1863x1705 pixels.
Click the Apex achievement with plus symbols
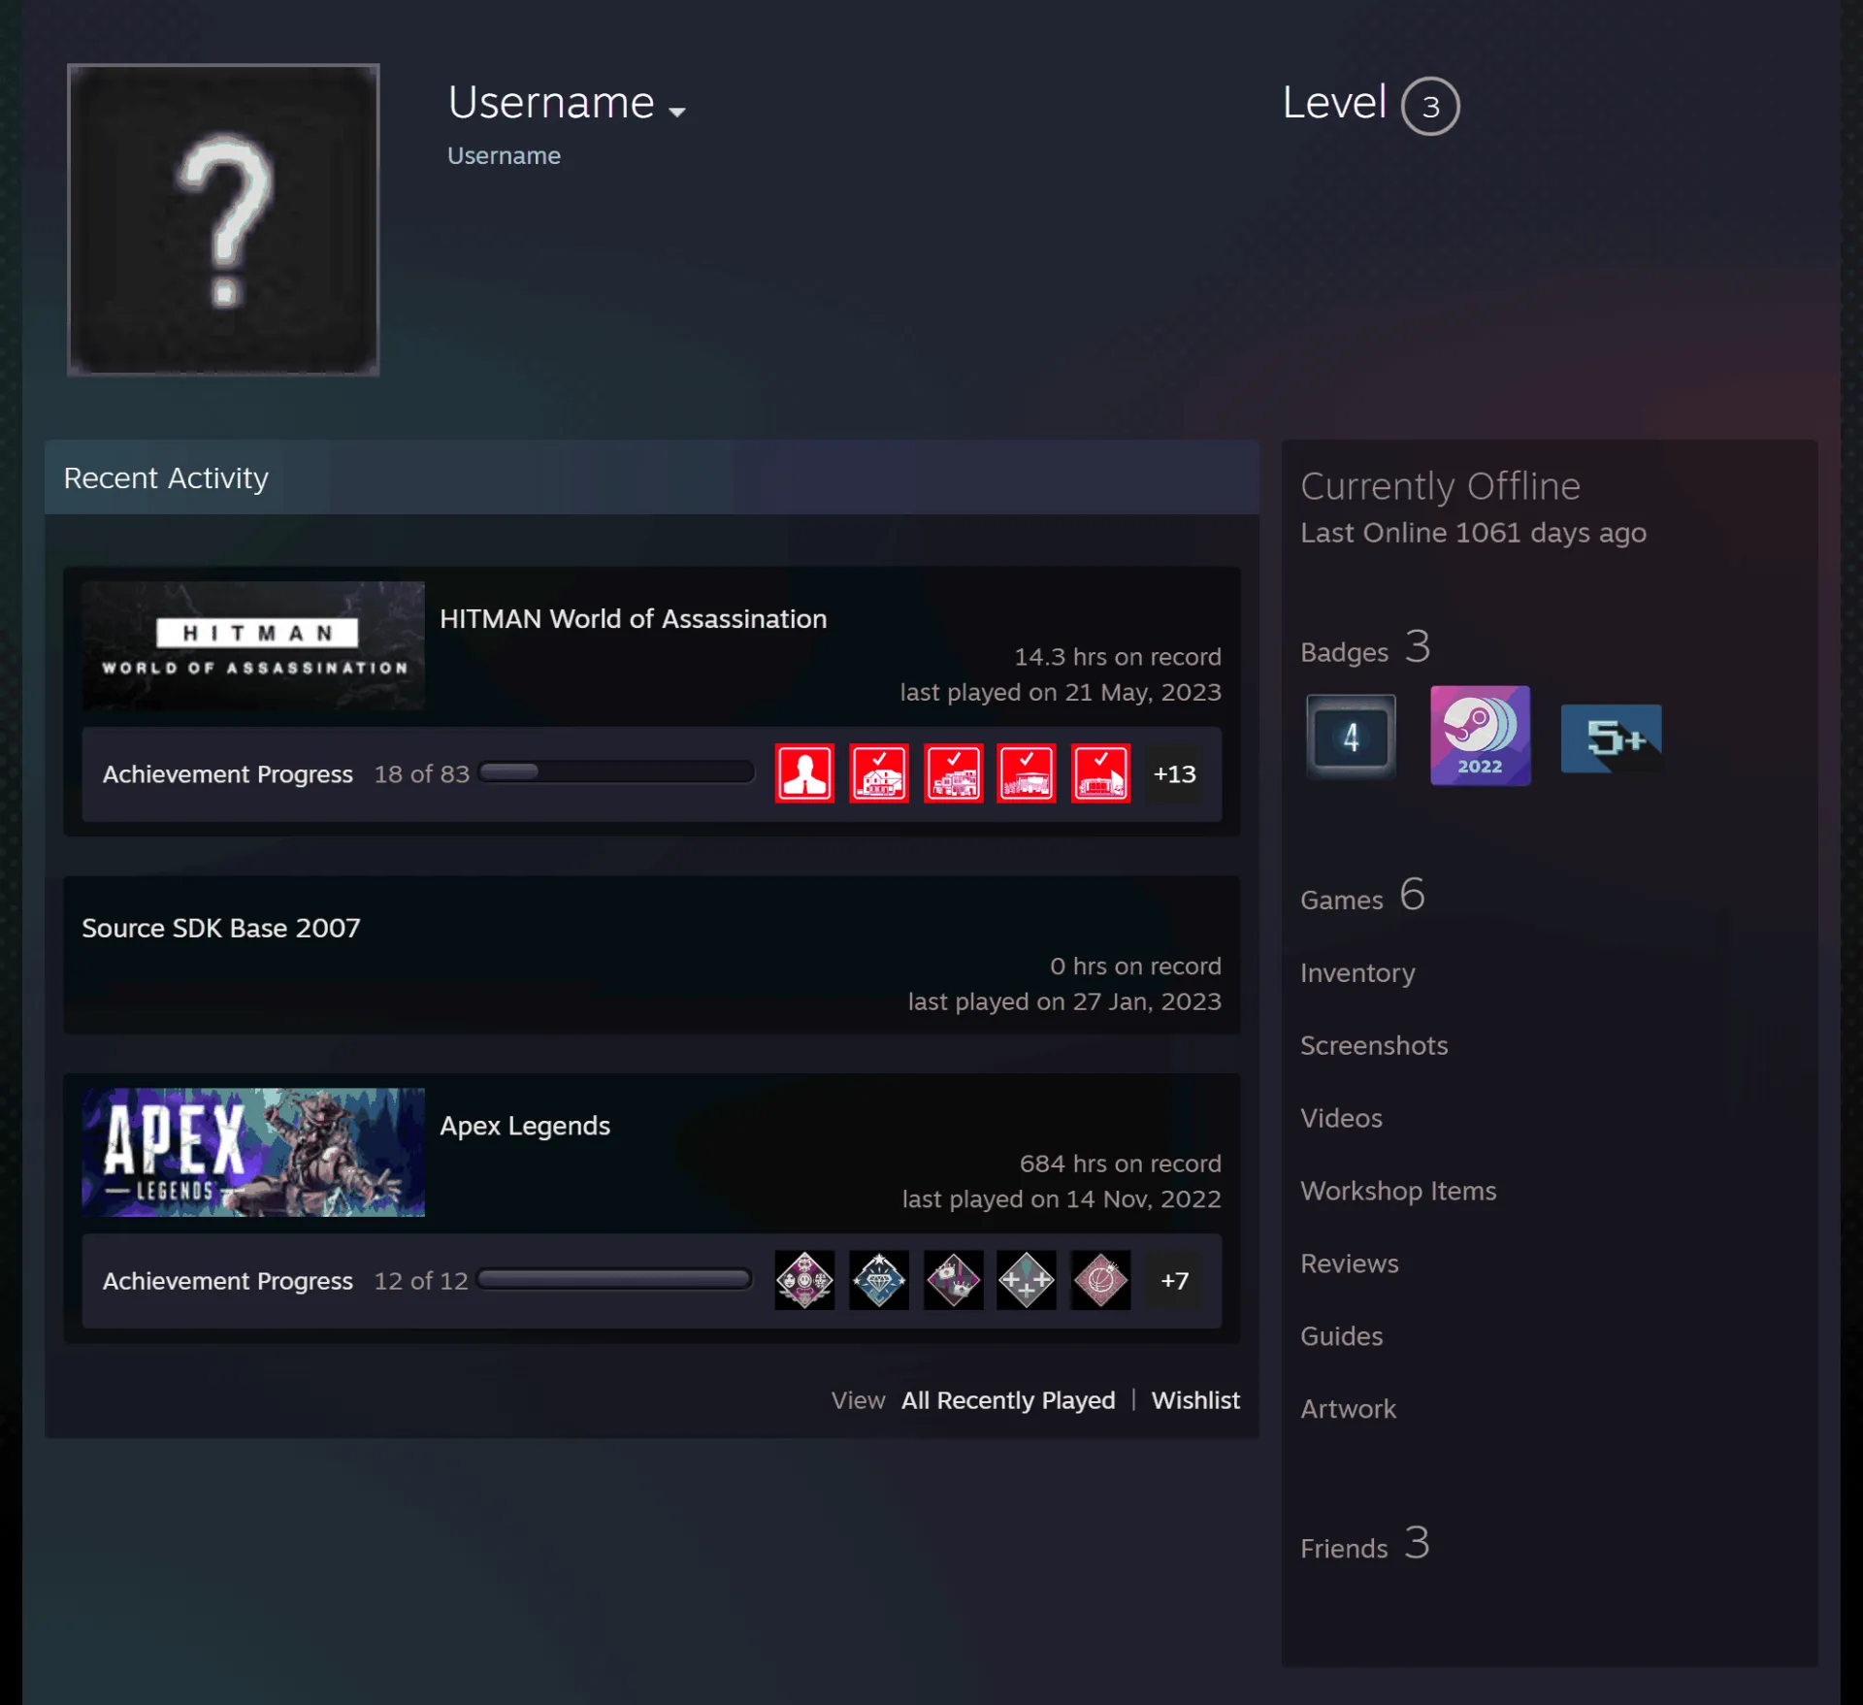pos(1027,1280)
